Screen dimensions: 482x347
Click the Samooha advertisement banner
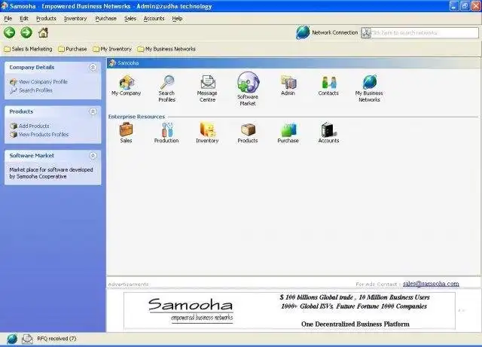tap(289, 310)
